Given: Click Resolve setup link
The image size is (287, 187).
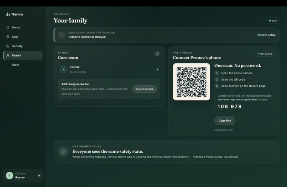Looking at the screenshot, I should click(x=266, y=35).
